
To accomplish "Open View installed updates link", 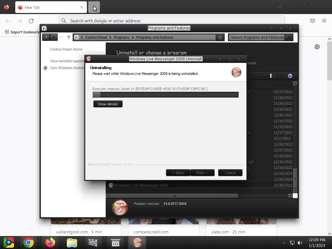I will (67, 61).
